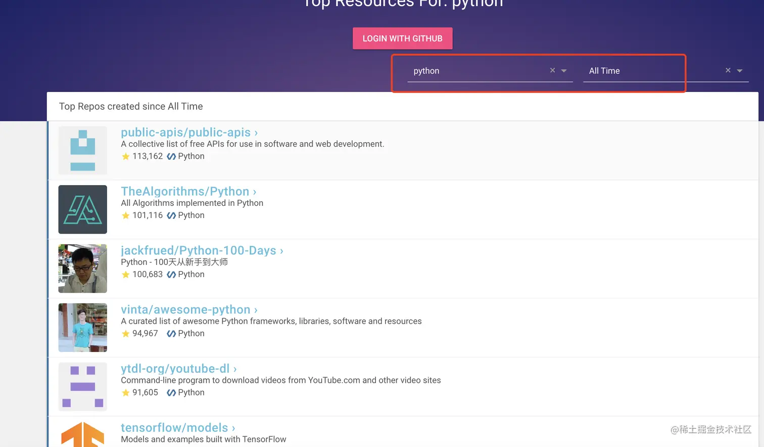Click the Python label in Python-100-Days row
Screen dimensions: 764x447
pos(191,275)
